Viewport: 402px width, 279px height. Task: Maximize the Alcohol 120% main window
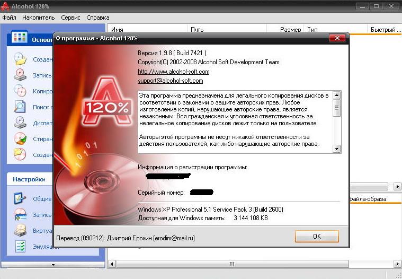pos(376,6)
